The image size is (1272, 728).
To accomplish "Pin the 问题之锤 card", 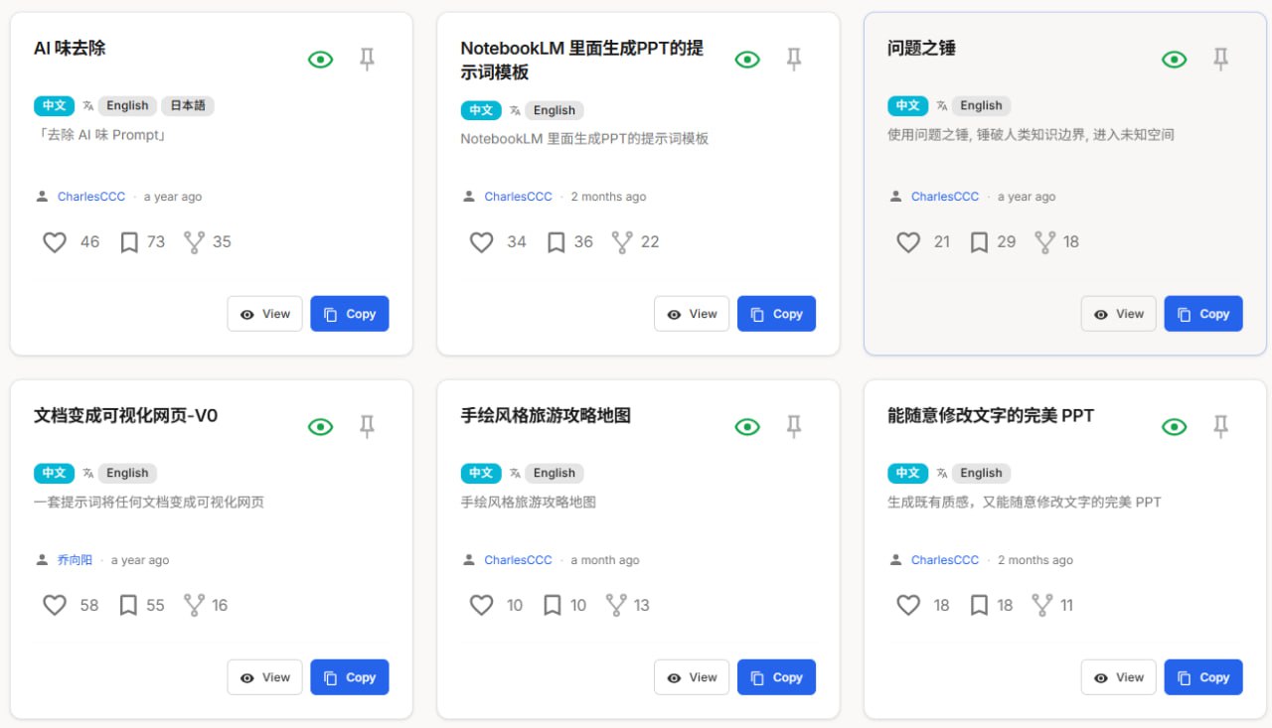I will (1220, 60).
